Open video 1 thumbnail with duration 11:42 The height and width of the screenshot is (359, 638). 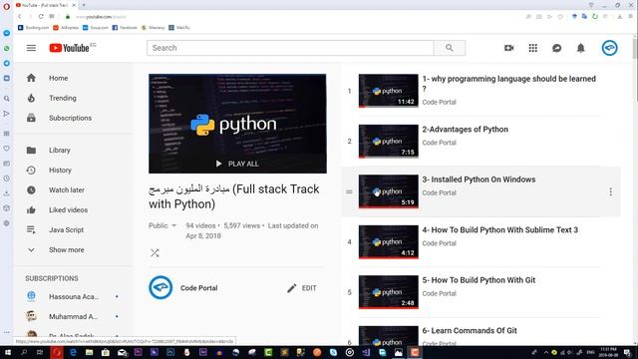[388, 91]
